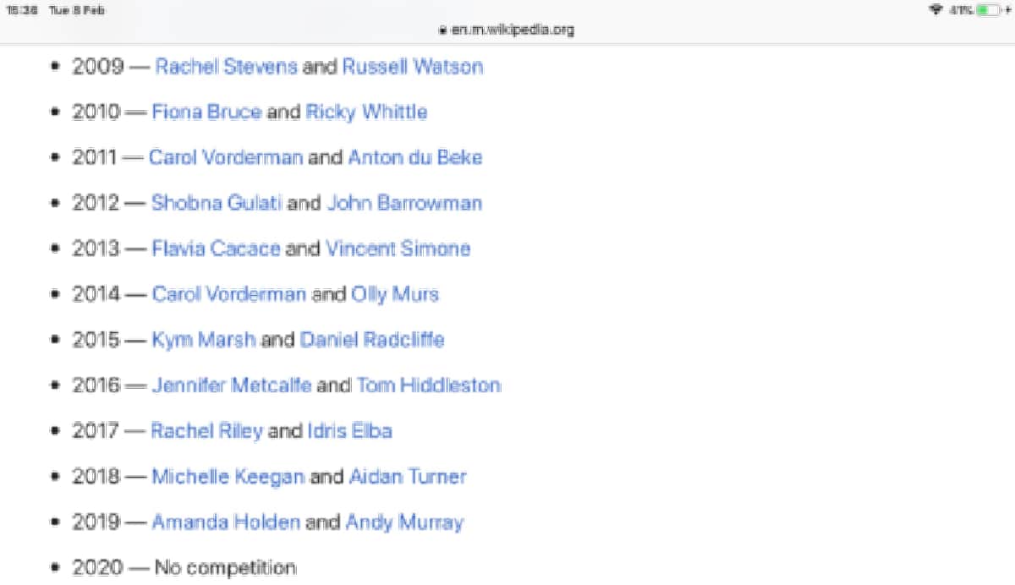Visit the Anton du Beke page

pos(414,158)
